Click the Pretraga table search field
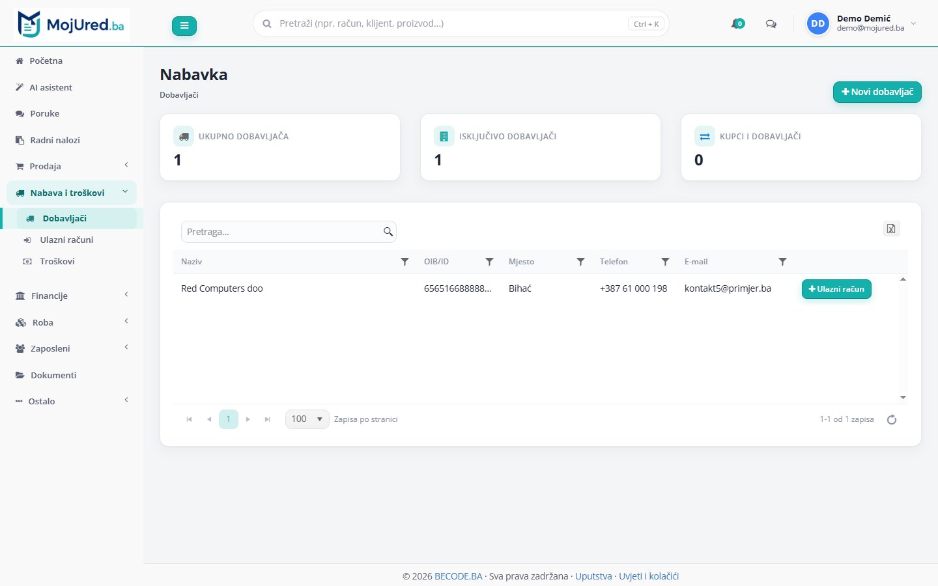Image resolution: width=938 pixels, height=586 pixels. (x=289, y=232)
